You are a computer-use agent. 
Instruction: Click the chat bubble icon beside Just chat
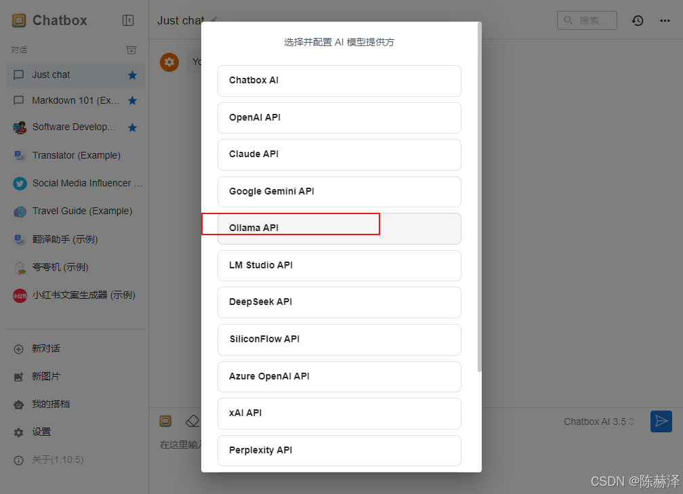tap(19, 75)
